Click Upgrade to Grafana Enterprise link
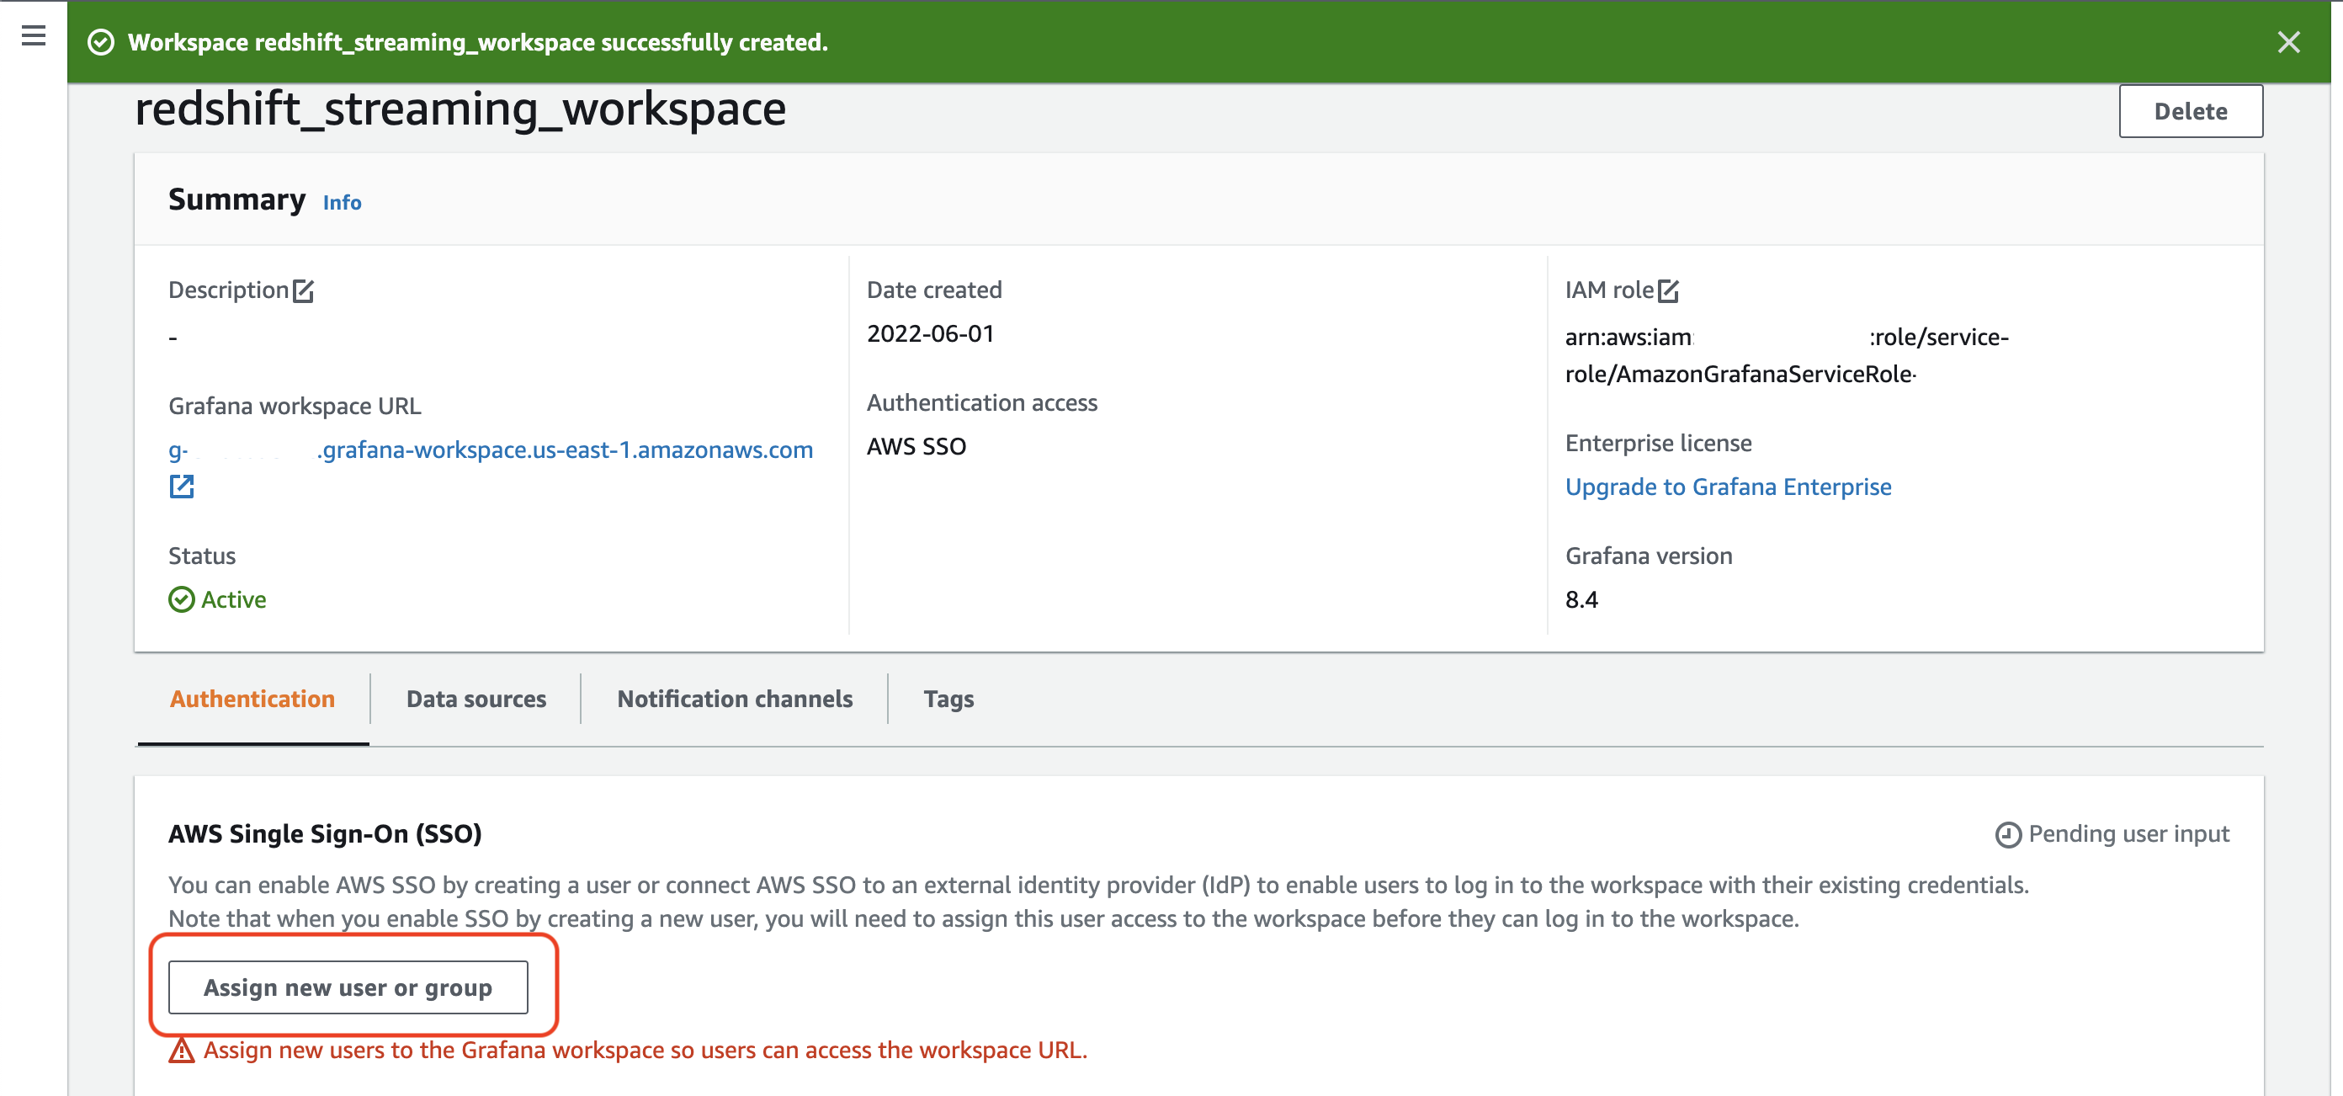The width and height of the screenshot is (2343, 1096). pos(1727,487)
